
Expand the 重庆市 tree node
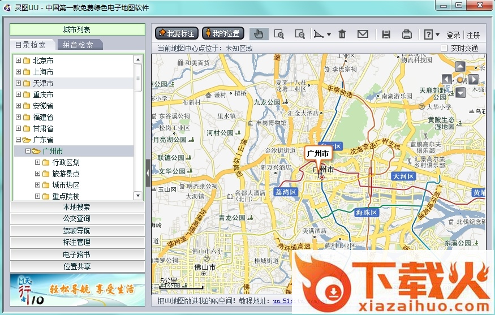(x=18, y=94)
